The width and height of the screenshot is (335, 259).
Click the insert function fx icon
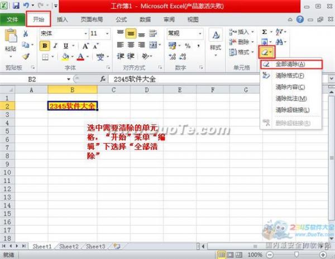pos(103,80)
